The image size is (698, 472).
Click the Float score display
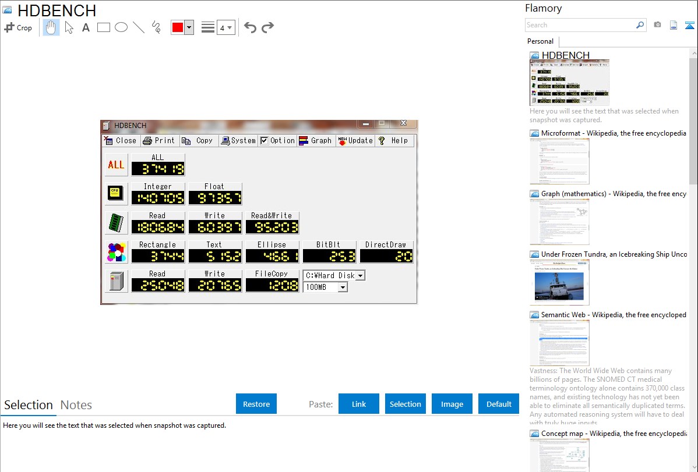215,198
